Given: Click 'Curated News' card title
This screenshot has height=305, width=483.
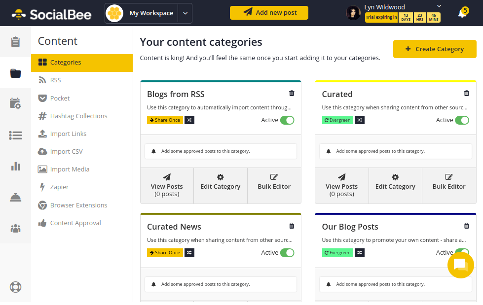Looking at the screenshot, I should 174,227.
